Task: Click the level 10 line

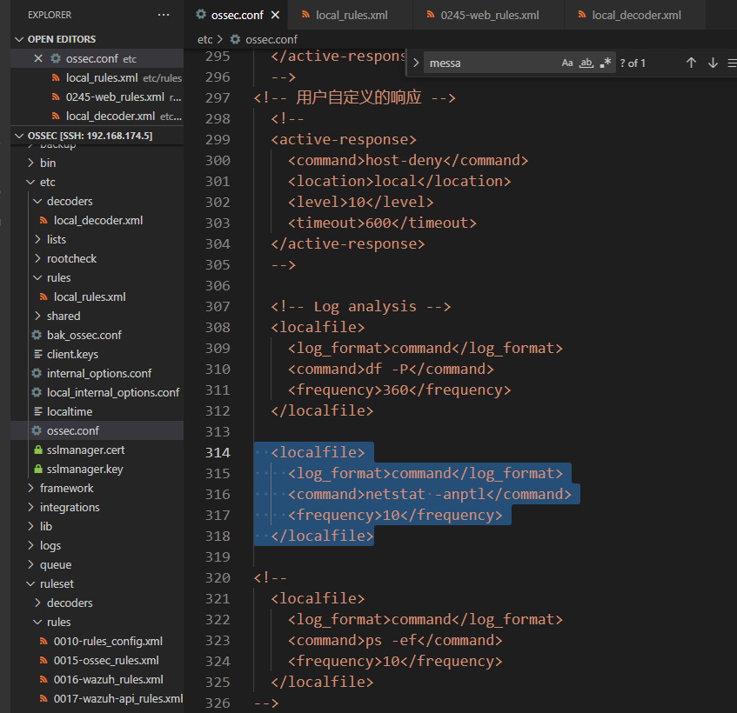Action: [360, 203]
